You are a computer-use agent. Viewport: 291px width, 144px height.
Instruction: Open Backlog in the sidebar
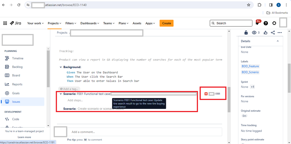pos(17,67)
